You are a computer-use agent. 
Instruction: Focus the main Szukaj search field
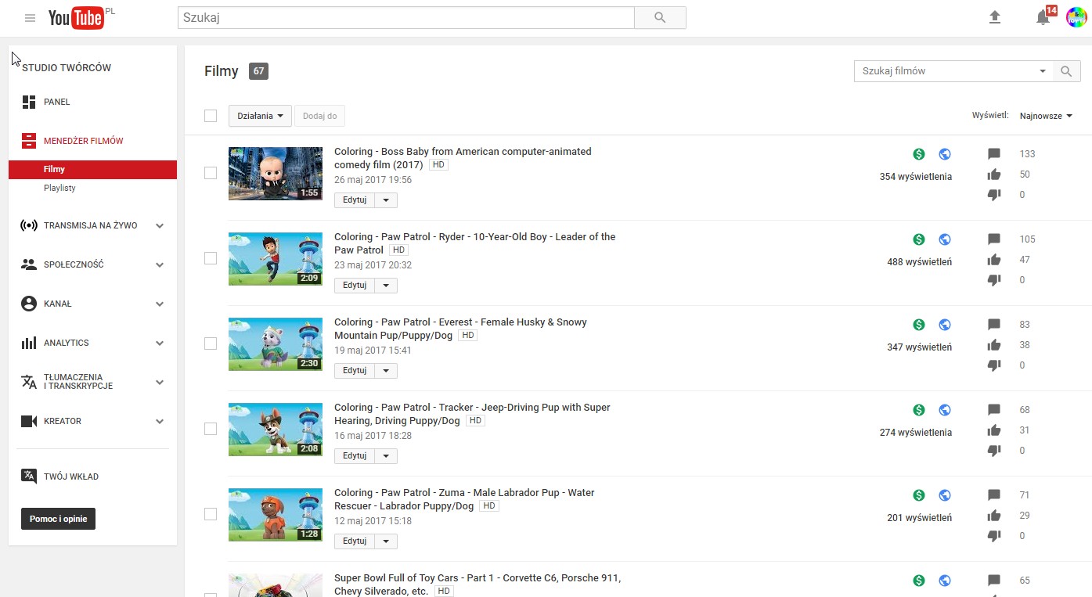(405, 18)
